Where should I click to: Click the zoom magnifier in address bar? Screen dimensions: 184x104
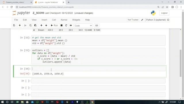[x=158, y=7]
